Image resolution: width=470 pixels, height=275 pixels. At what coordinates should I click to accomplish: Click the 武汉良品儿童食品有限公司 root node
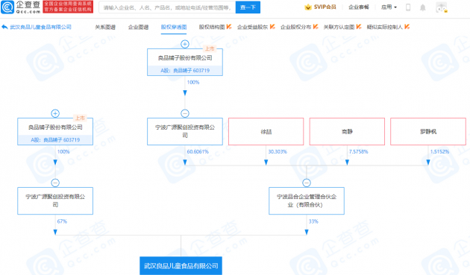pyautogui.click(x=181, y=266)
